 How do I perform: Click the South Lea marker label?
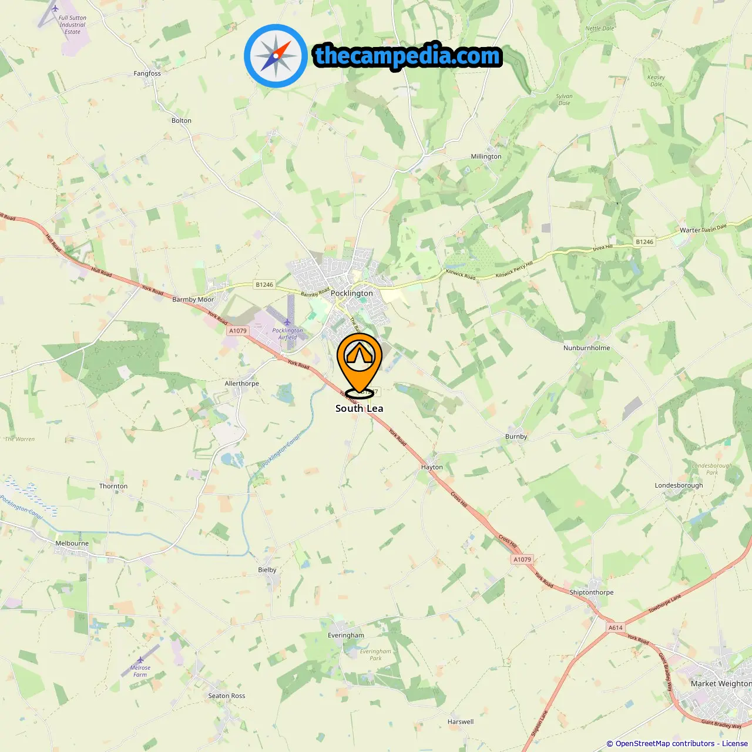360,408
